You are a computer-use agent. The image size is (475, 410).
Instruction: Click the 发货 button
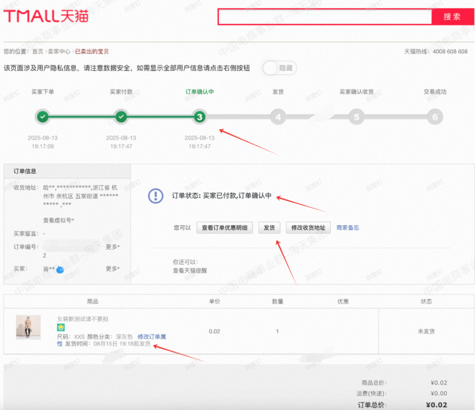[269, 227]
